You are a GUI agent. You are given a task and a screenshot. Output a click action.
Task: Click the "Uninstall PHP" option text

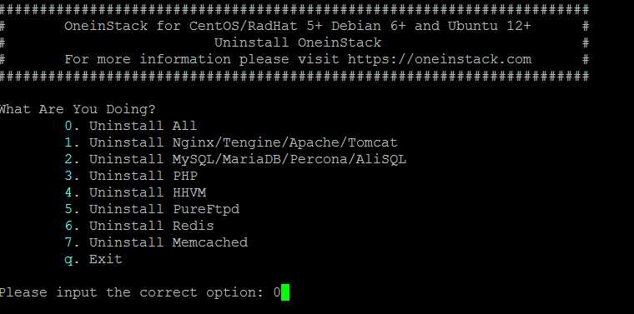coord(143,176)
